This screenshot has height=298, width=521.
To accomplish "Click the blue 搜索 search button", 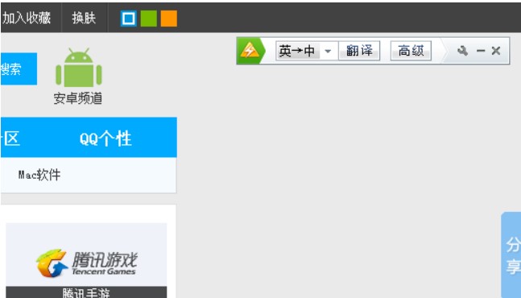I will [19, 68].
